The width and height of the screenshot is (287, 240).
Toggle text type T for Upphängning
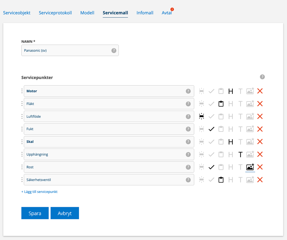click(x=240, y=154)
